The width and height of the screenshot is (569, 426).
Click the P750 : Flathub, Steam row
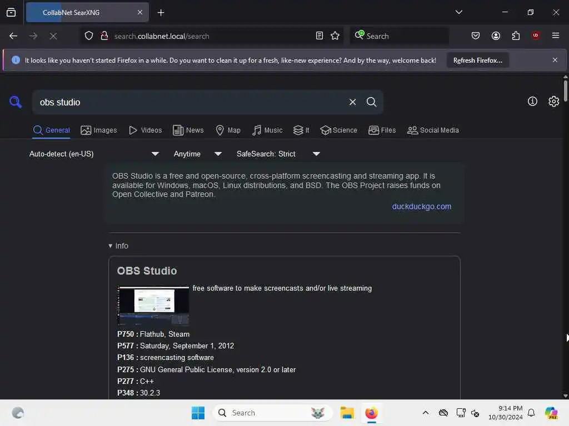[153, 334]
